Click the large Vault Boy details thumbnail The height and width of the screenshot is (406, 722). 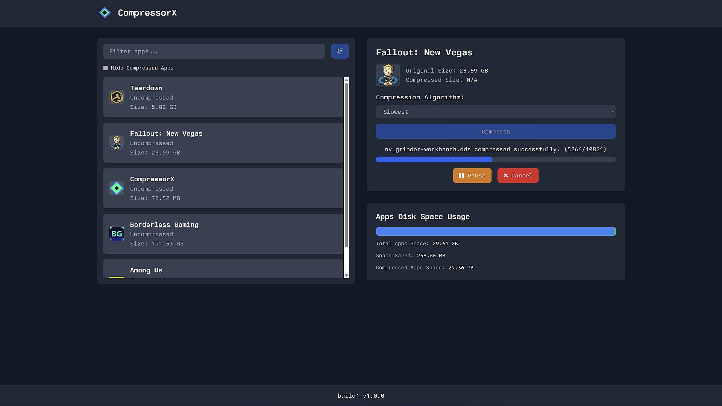tap(388, 75)
